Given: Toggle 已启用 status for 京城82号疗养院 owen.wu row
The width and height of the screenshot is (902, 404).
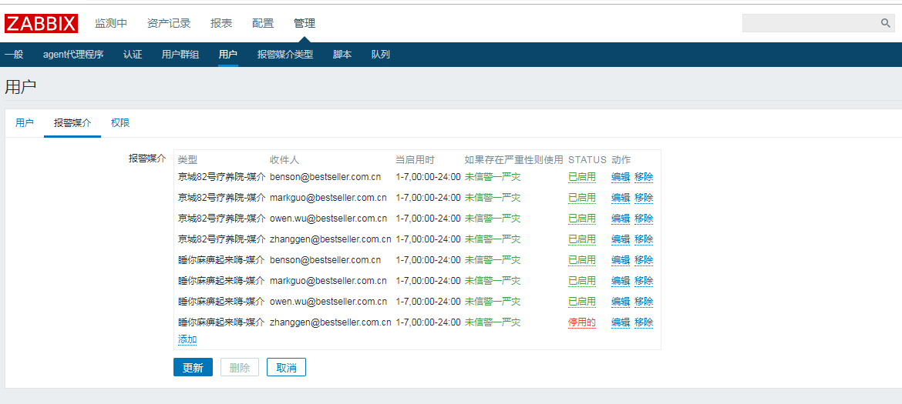Looking at the screenshot, I should [x=581, y=218].
